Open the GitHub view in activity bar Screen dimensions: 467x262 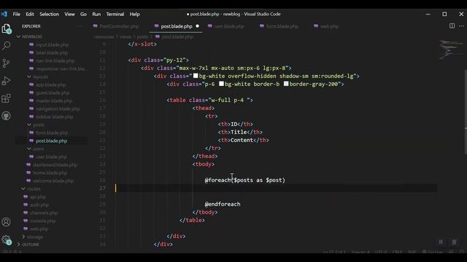(6, 116)
